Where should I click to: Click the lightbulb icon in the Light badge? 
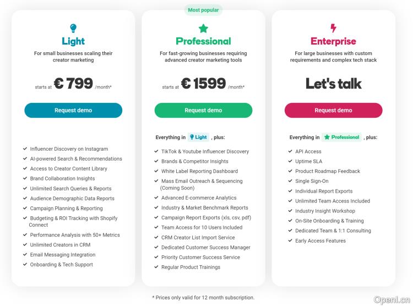[x=192, y=138]
